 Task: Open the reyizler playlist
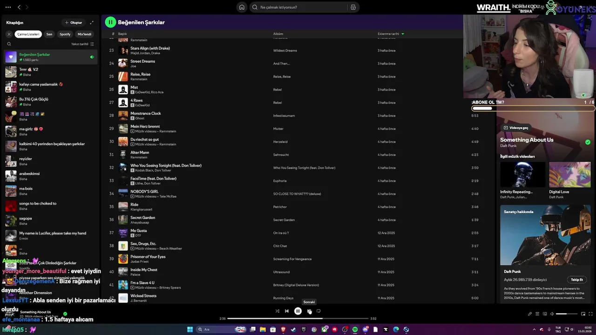51,161
